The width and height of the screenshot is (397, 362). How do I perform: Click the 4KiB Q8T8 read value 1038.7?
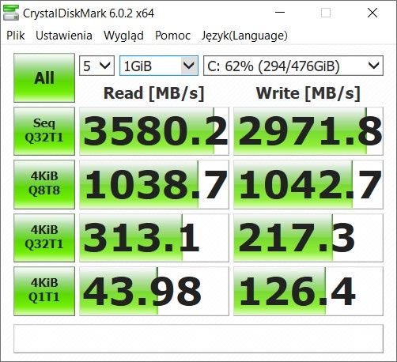(154, 184)
